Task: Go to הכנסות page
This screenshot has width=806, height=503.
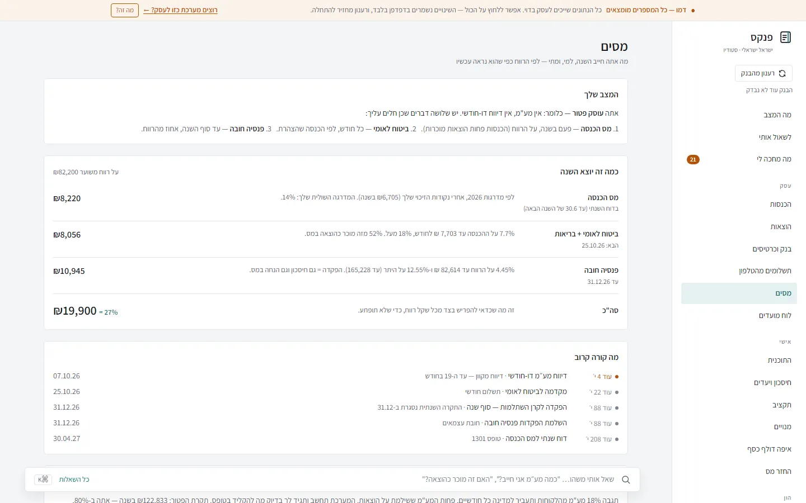Action: pos(739,205)
